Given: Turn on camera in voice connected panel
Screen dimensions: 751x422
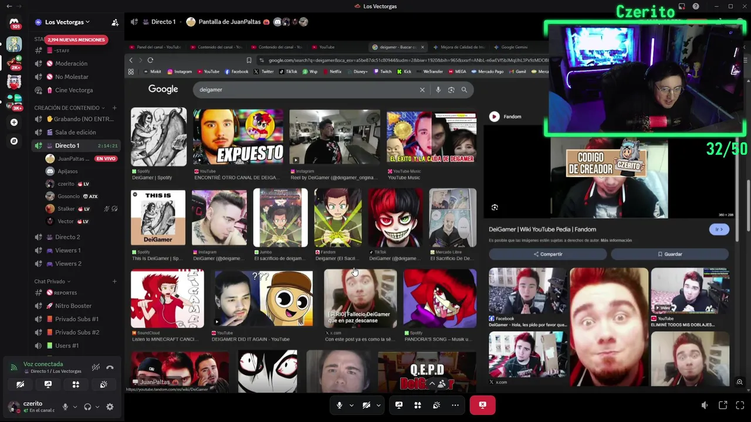Looking at the screenshot, I should (20, 384).
